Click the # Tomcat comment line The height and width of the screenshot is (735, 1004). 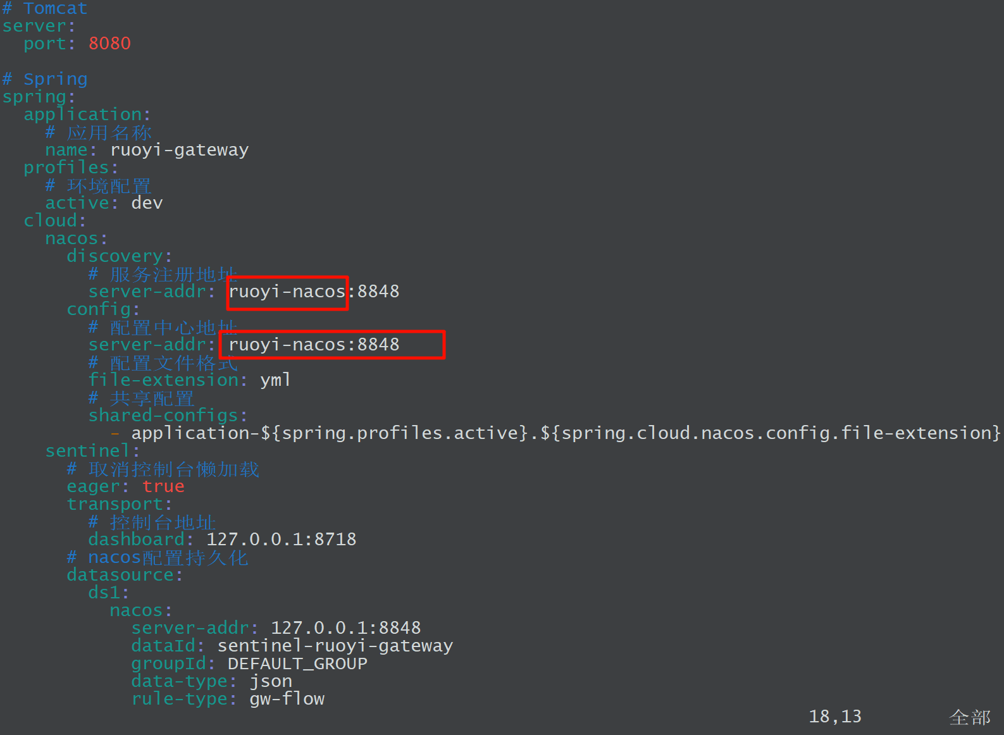tap(45, 8)
